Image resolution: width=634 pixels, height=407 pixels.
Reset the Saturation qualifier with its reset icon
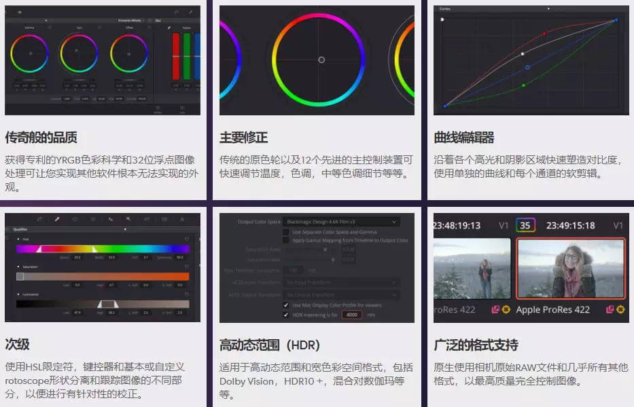(187, 267)
